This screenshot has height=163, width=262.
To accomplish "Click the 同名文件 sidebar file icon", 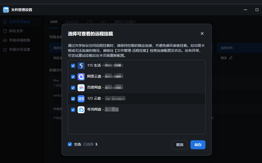I will (5, 31).
